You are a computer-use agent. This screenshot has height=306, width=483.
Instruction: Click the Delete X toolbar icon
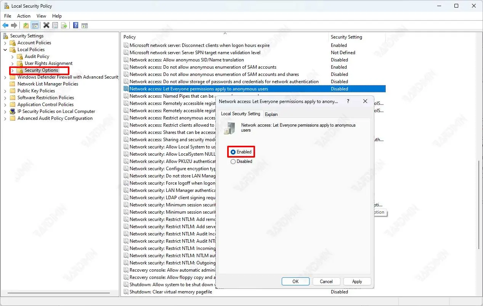click(x=46, y=26)
